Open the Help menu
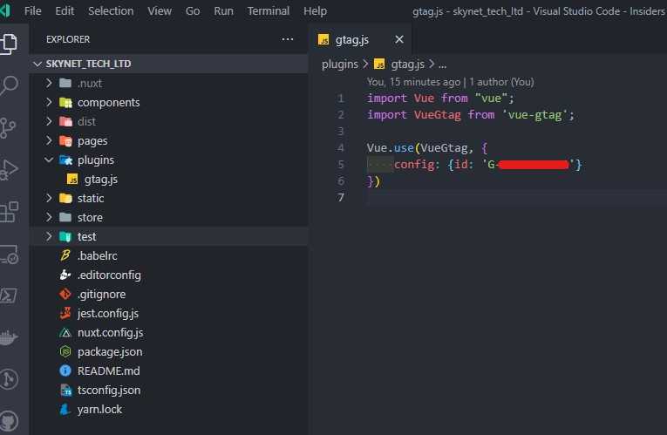667x435 pixels. [x=316, y=10]
